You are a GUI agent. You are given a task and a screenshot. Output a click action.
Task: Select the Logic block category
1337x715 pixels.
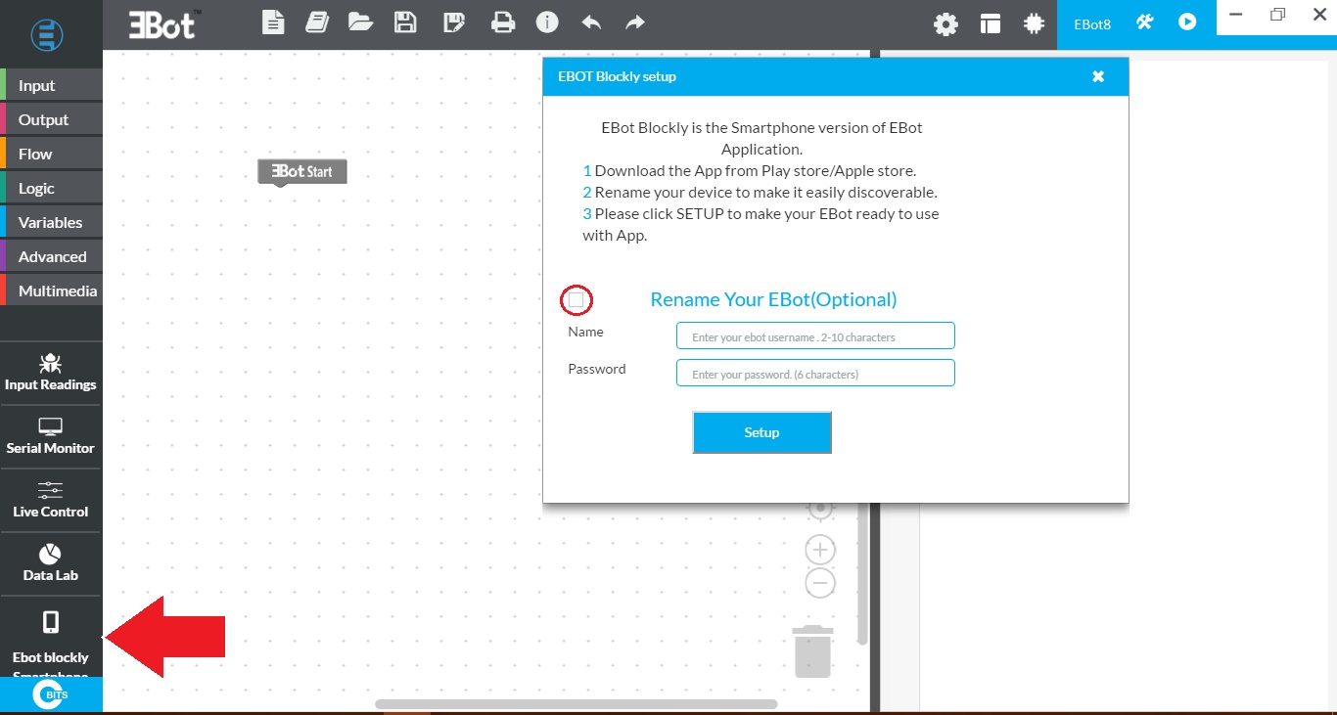[x=51, y=188]
